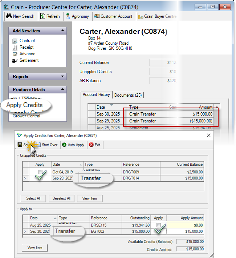
Task: Click the New Search binoculars icon
Action: point(9,16)
